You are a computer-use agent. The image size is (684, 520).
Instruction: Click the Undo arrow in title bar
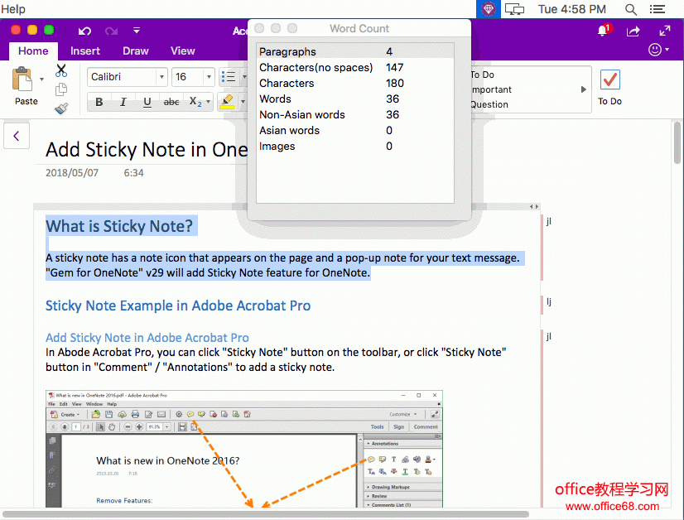click(84, 31)
